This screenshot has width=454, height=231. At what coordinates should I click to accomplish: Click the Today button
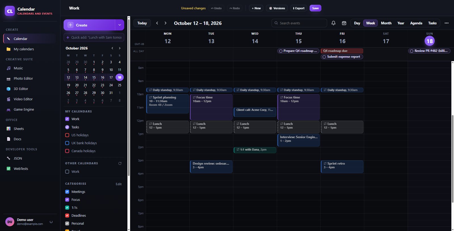[142, 23]
